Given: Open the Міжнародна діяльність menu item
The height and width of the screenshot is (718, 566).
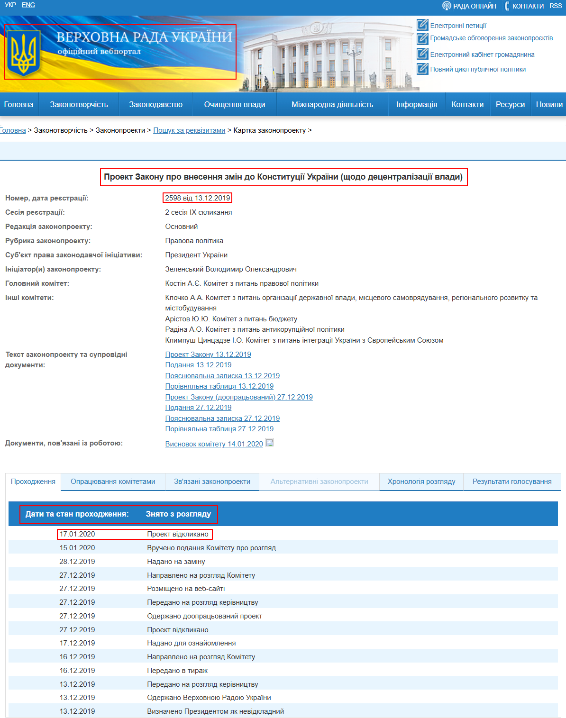Looking at the screenshot, I should (x=332, y=104).
